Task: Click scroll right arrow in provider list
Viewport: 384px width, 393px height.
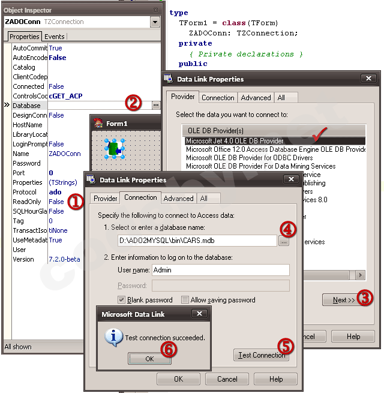Action: [361, 275]
